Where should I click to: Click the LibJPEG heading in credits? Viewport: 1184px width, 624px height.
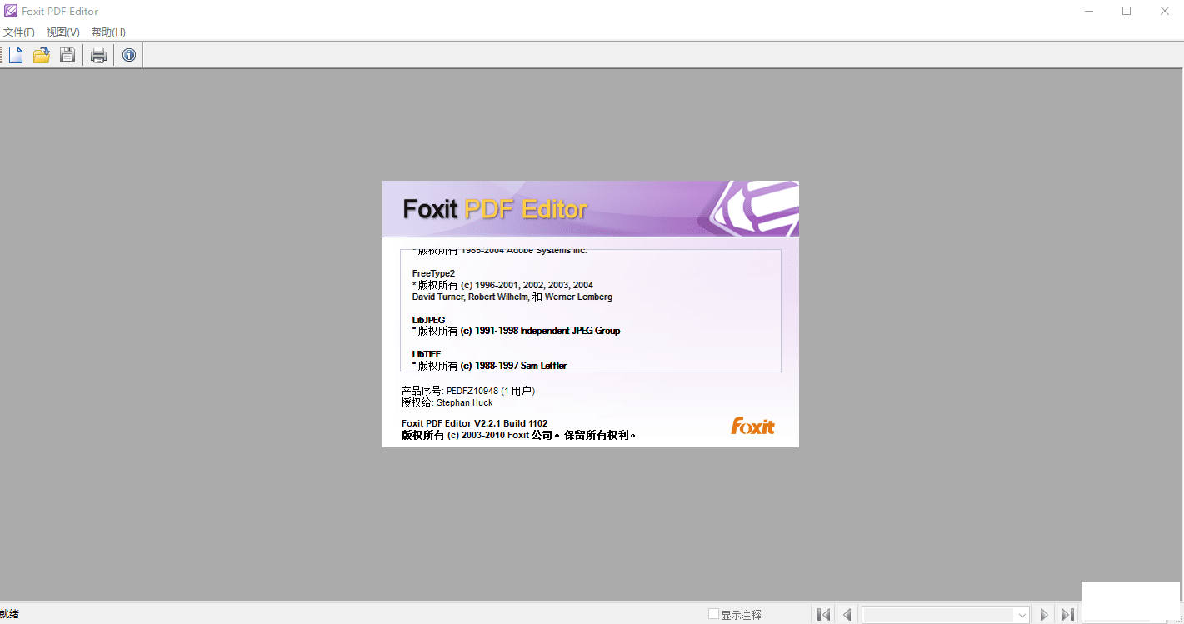(428, 320)
